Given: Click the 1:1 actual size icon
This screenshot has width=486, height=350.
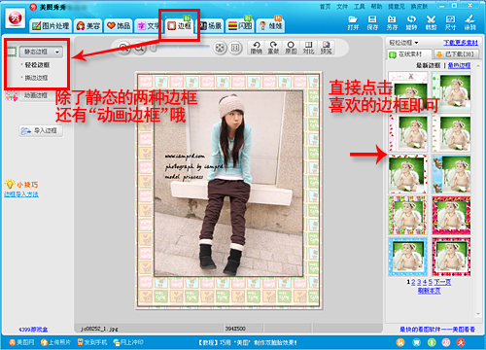Looking at the screenshot, I should pyautogui.click(x=235, y=48).
